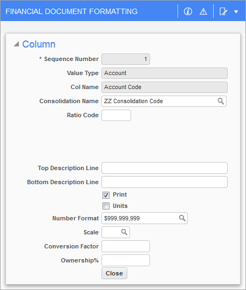Click the Consolidation Name text field
Image resolution: width=246 pixels, height=290 pixels.
159,101
